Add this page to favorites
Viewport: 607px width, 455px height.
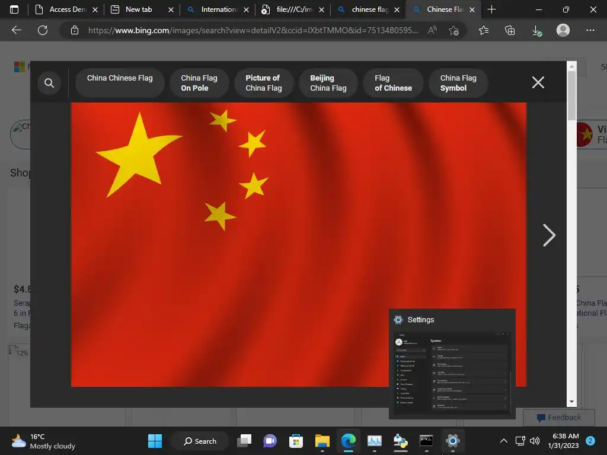[453, 30]
